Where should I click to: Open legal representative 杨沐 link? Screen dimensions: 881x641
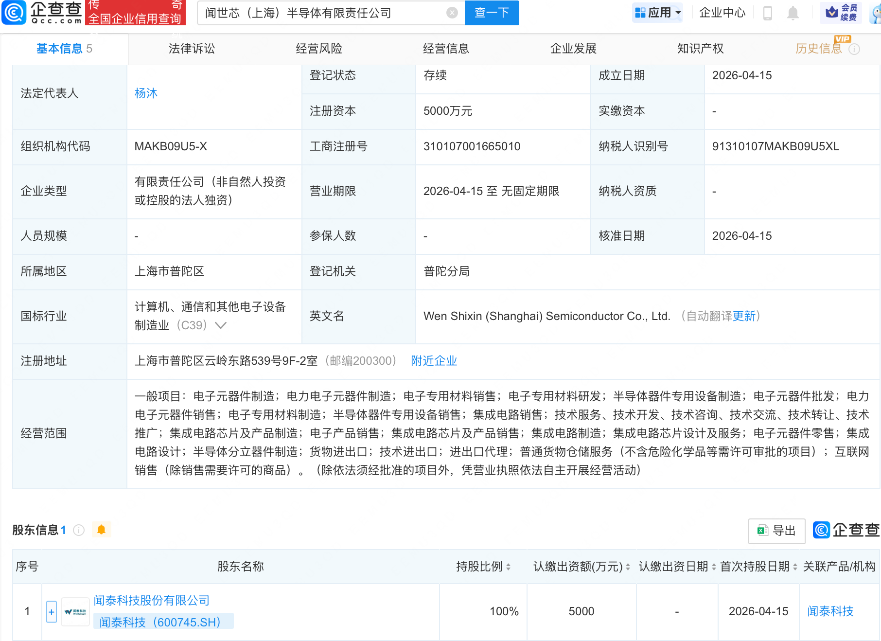146,93
